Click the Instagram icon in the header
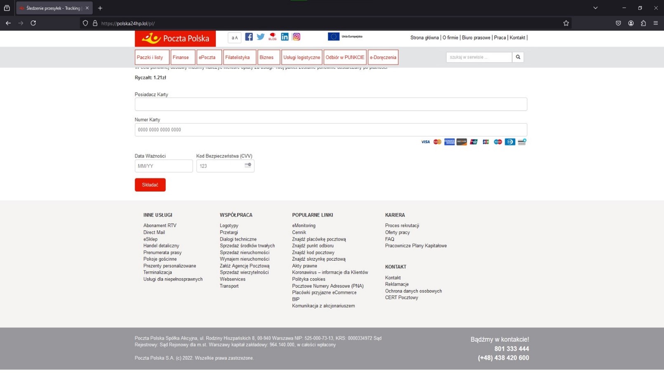This screenshot has height=374, width=664. point(297,37)
